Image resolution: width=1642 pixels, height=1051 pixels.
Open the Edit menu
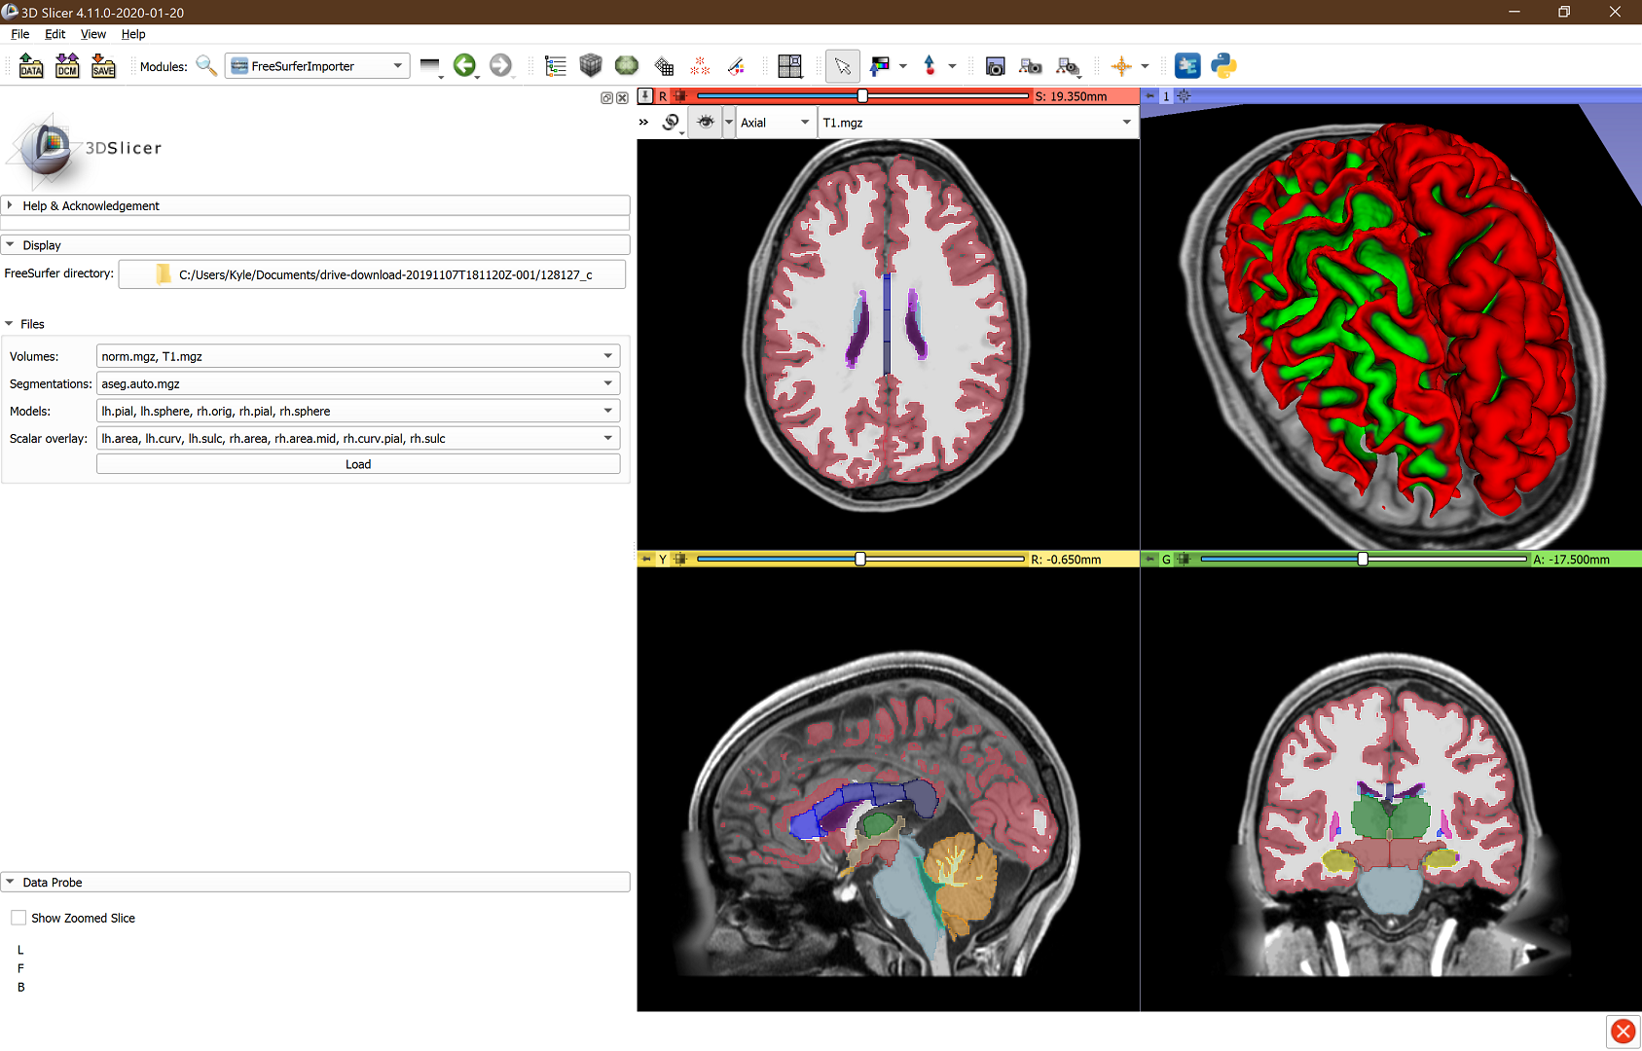click(55, 34)
